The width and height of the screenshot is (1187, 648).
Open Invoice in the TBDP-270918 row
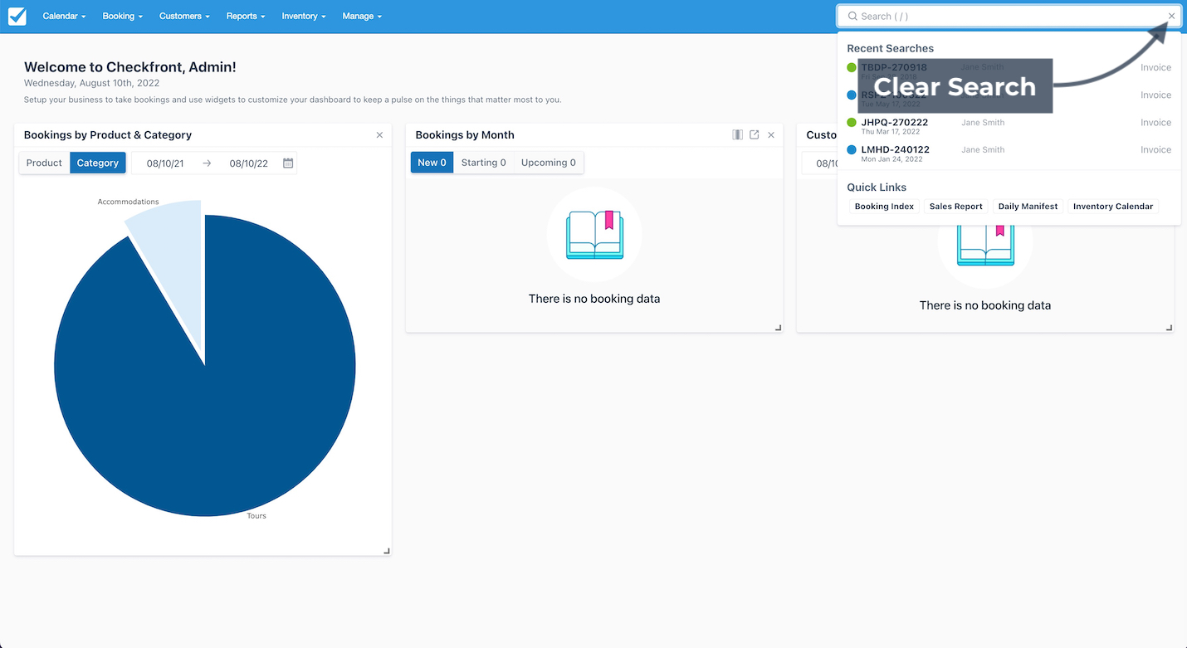1155,67
